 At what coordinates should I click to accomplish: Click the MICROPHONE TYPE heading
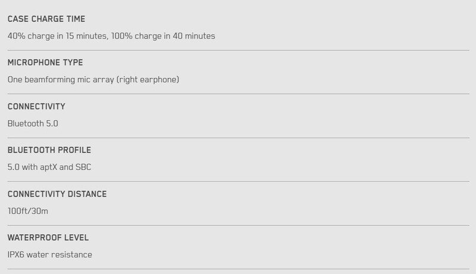tap(45, 62)
